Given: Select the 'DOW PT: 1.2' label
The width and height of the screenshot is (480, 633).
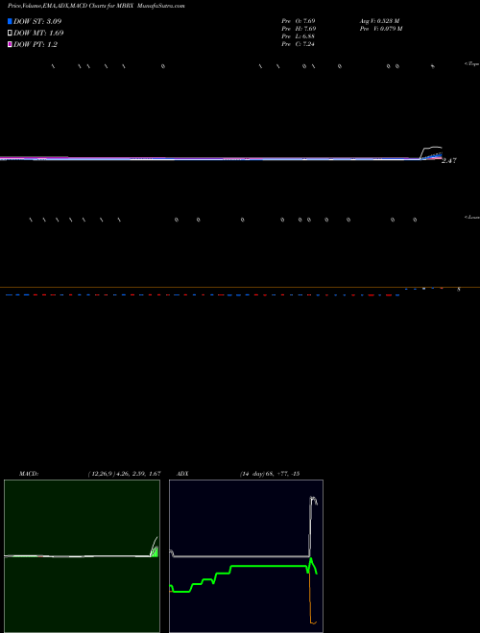Looking at the screenshot, I should point(36,45).
